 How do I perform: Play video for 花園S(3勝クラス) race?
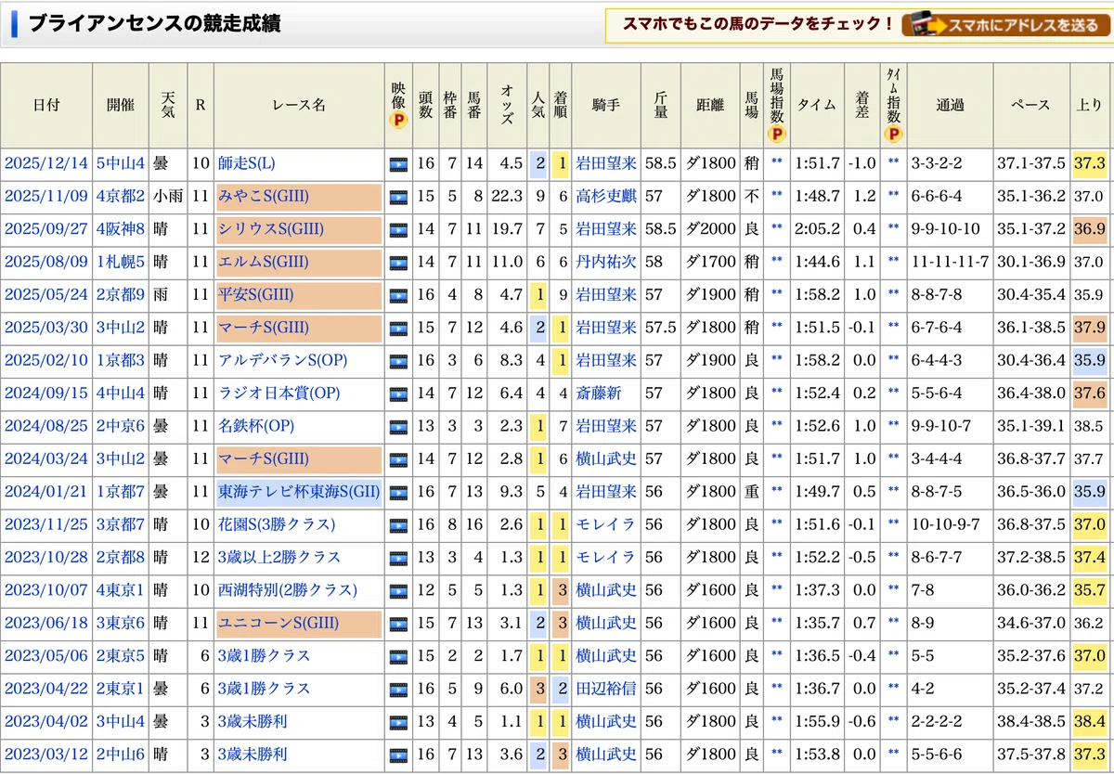pyautogui.click(x=398, y=525)
